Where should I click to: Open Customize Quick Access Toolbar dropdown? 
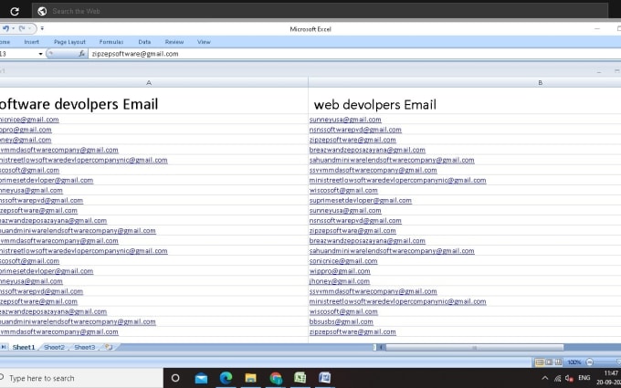coord(42,28)
